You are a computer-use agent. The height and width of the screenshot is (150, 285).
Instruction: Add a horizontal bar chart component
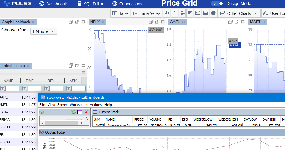tap(182, 13)
